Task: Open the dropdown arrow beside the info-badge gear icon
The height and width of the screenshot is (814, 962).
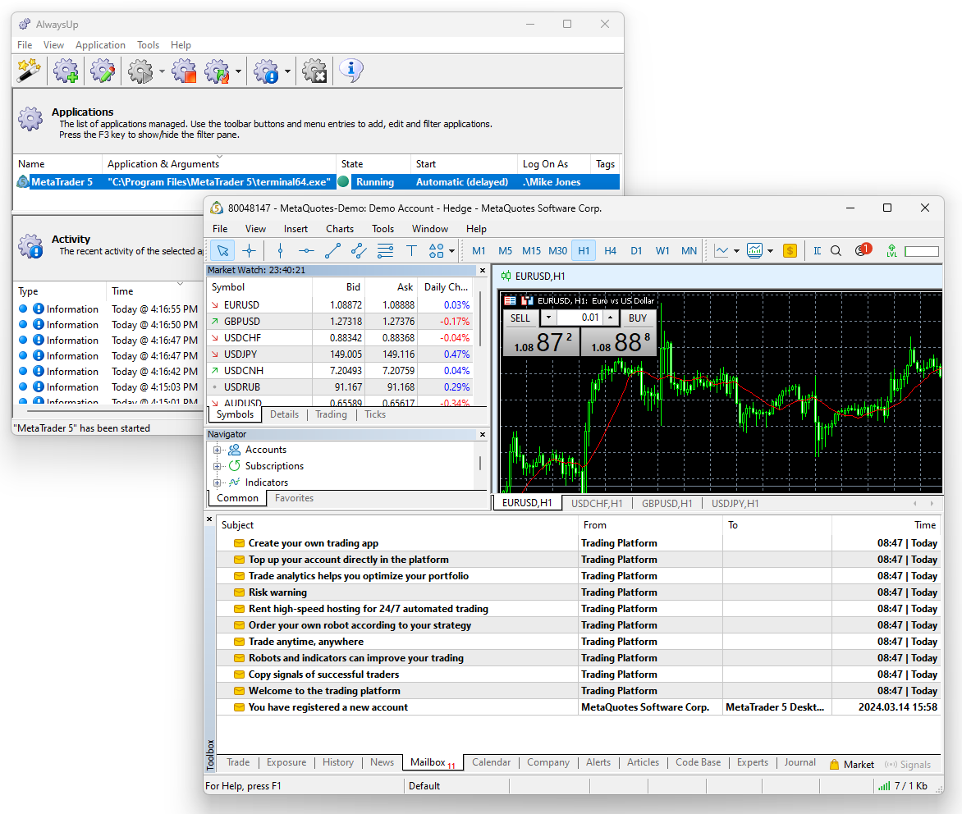Action: (x=287, y=71)
